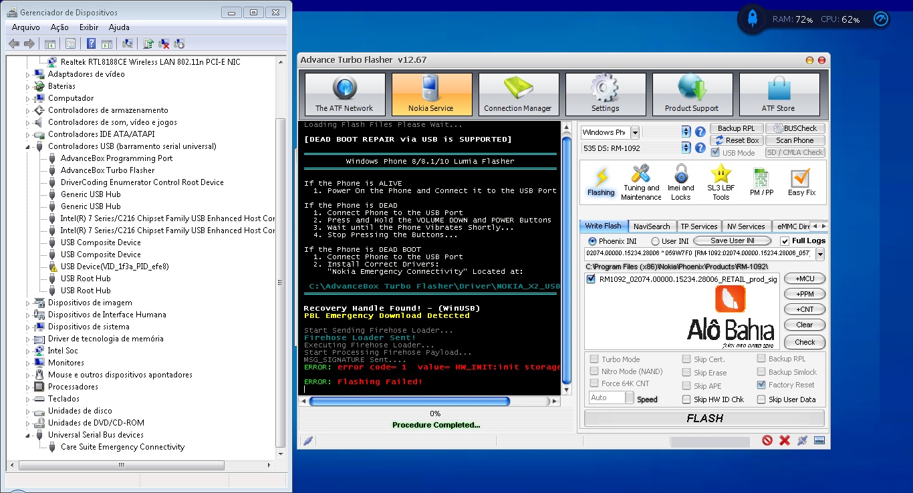The image size is (913, 493).
Task: Scan for hardware changes in Device Manager
Action: [128, 44]
